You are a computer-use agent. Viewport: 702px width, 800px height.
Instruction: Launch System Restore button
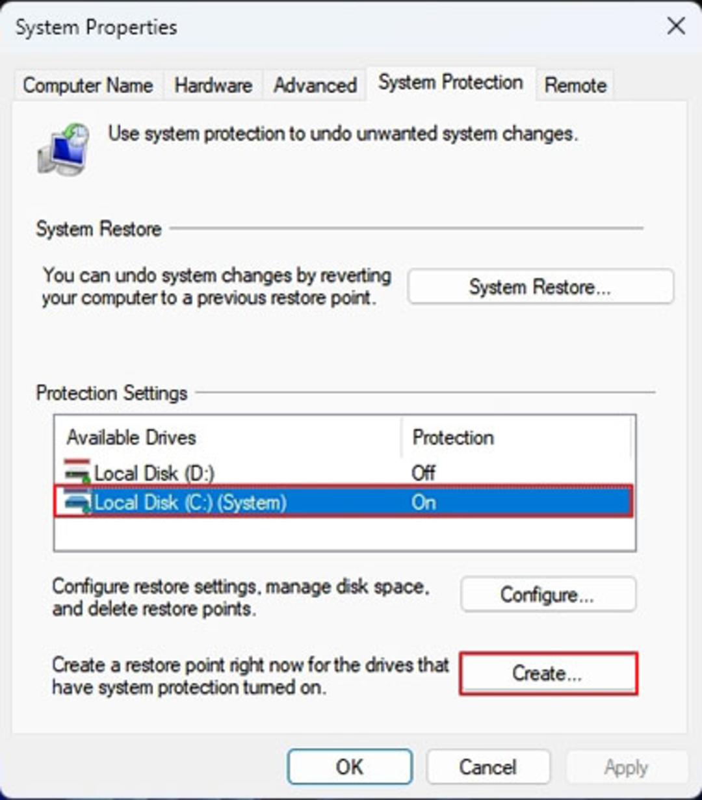(540, 287)
